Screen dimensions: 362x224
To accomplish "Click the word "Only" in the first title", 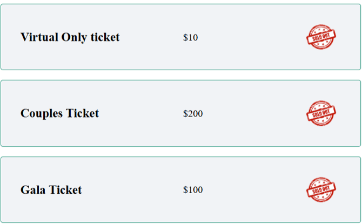I will point(75,37).
